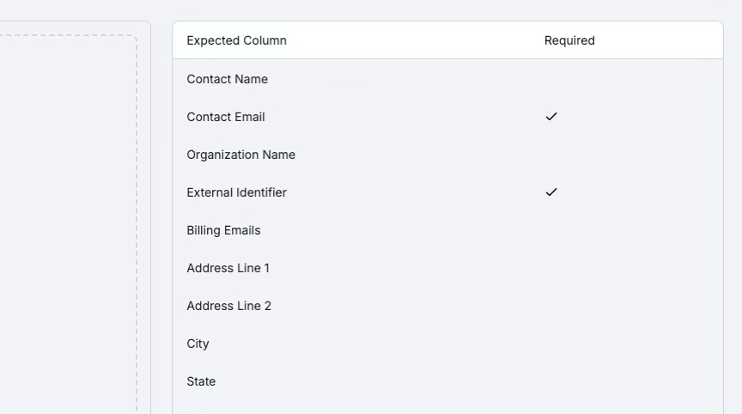Select the Organization Name row label
Viewport: 742px width, 414px height.
click(x=240, y=155)
